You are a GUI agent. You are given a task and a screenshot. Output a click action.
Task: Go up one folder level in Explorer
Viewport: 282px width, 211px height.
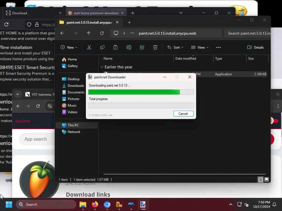click(88, 33)
